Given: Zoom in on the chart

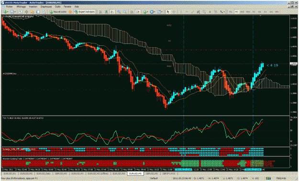Looking at the screenshot, I should 119,12.
